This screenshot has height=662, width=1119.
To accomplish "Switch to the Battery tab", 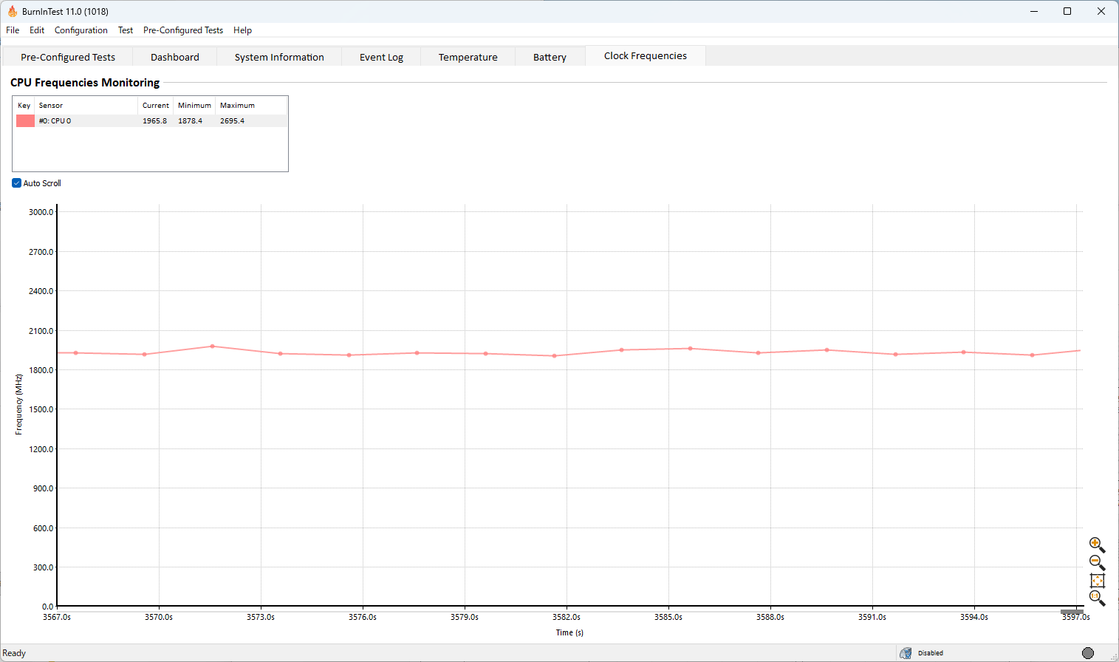I will pos(550,57).
